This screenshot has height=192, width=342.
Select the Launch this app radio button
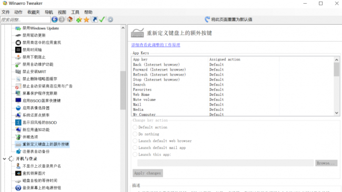click(135, 155)
